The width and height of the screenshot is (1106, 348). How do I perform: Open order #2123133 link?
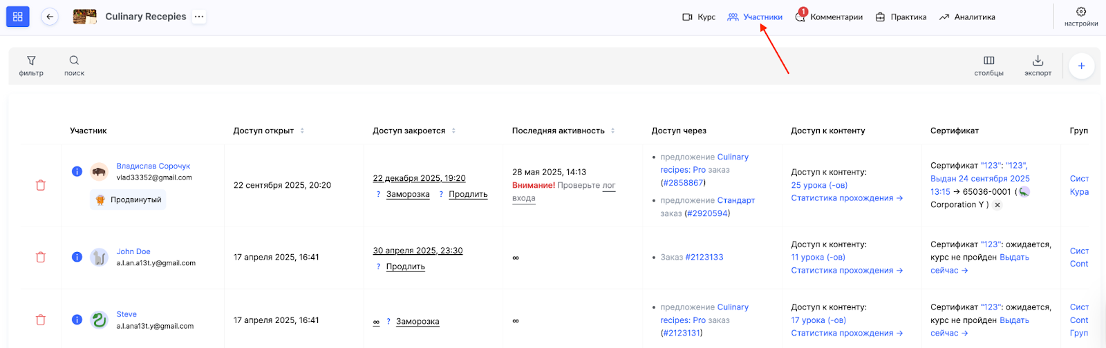704,258
